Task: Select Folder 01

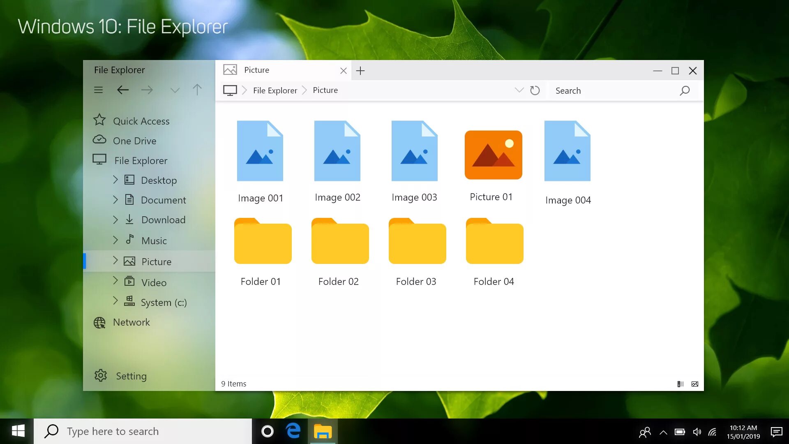Action: click(x=262, y=252)
